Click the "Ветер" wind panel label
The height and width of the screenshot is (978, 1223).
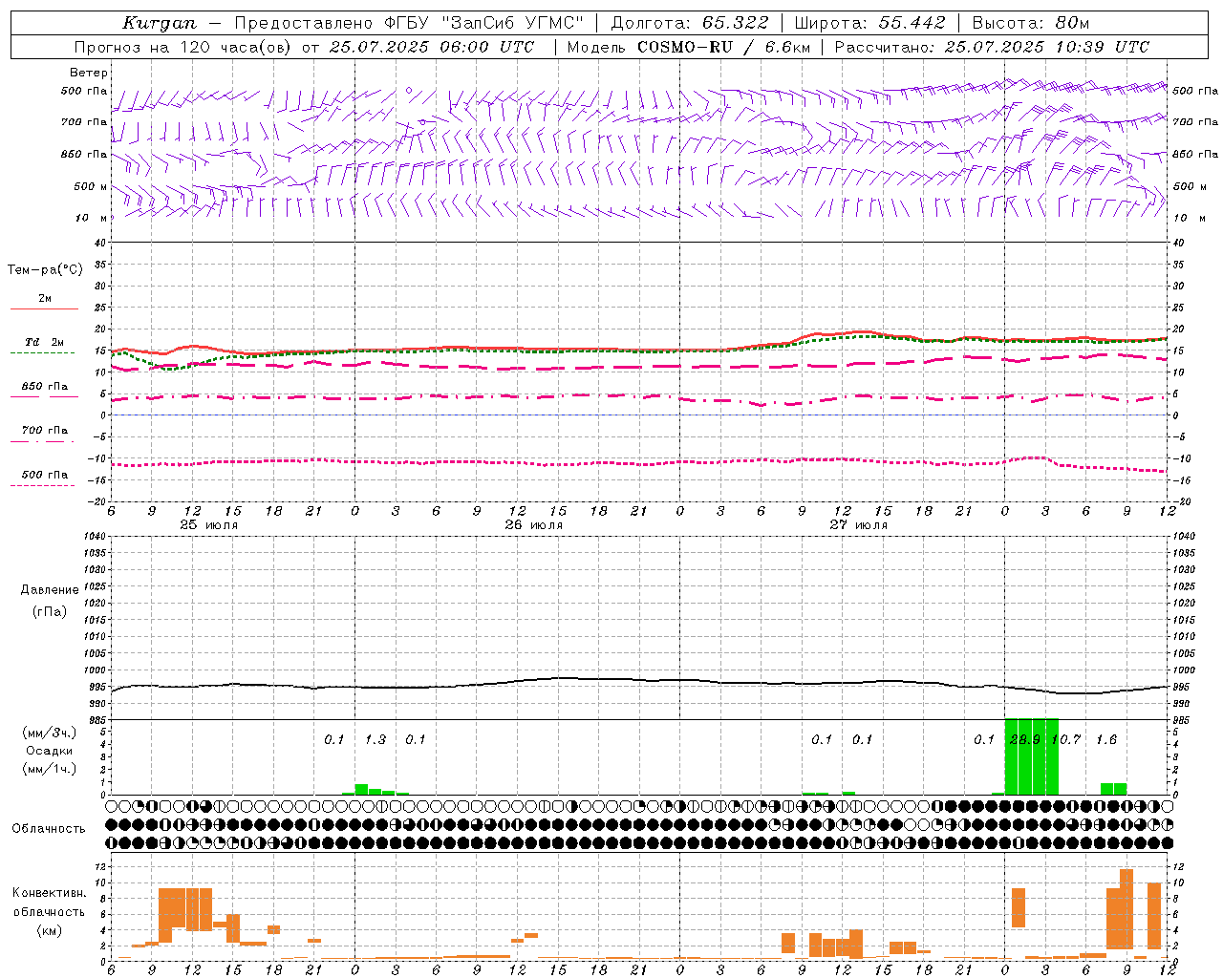[x=89, y=73]
